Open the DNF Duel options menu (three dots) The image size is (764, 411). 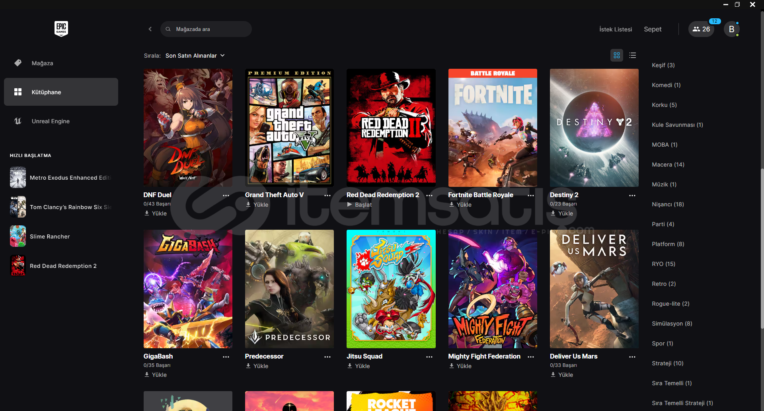click(226, 196)
